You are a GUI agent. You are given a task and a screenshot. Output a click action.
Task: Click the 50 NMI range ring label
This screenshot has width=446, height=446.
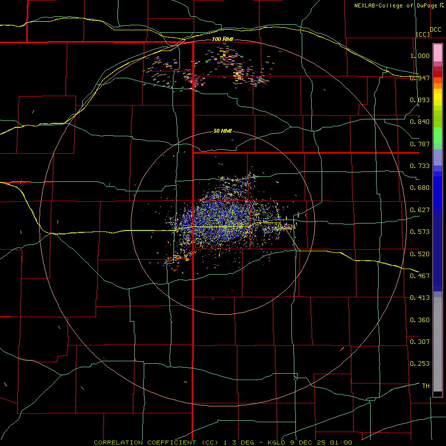[223, 131]
